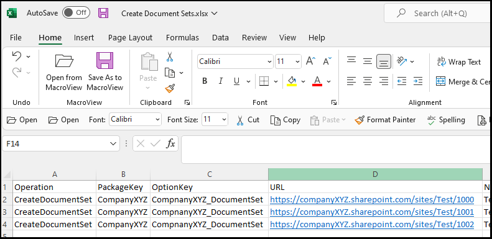Open the sharepoint link ending in 1000
Viewport: 492px width, 239px height.
[372, 199]
